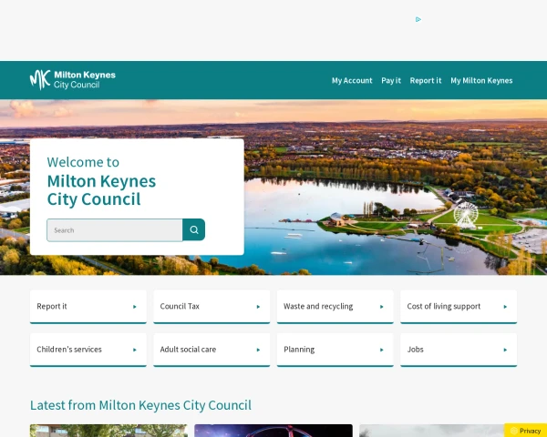The image size is (547, 437).
Task: Click the arrow icon on Report it card
Action: point(135,307)
